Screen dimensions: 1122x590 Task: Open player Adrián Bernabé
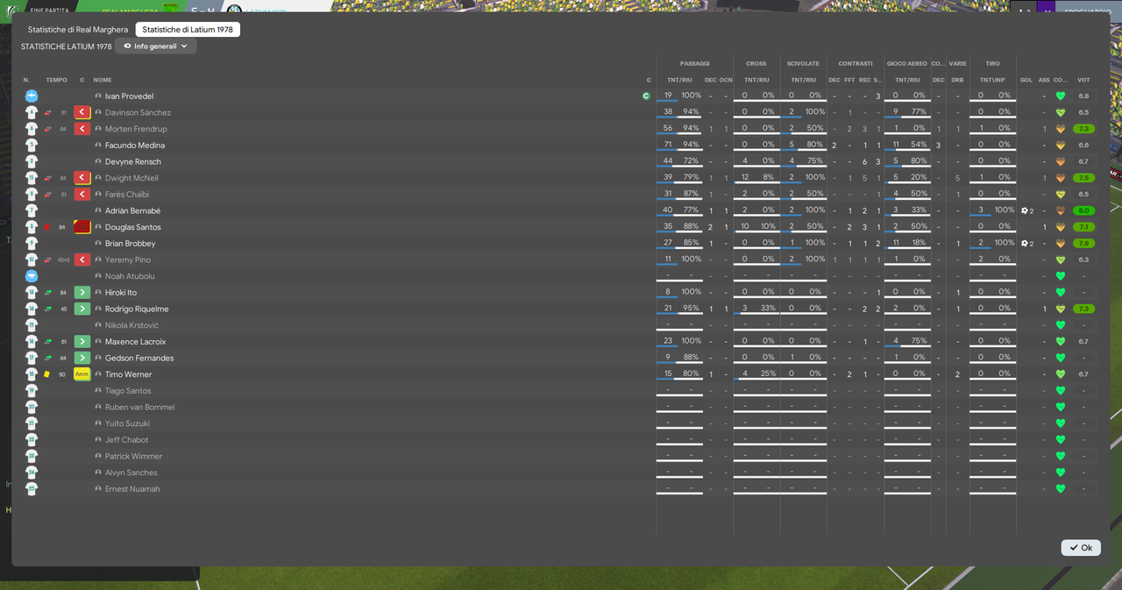[132, 210]
